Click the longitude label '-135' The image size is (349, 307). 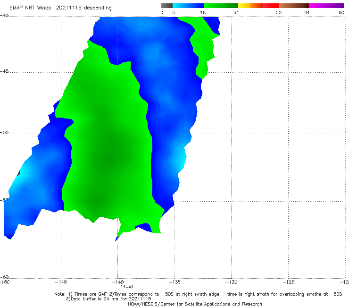(174, 282)
